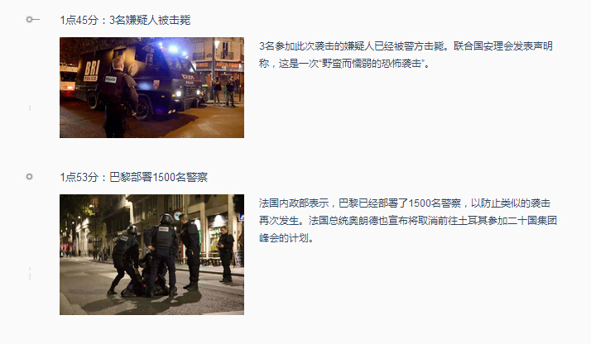591x344 pixels.
Task: Click the words 二十国集团 in second paragraph
Action: 532,221
